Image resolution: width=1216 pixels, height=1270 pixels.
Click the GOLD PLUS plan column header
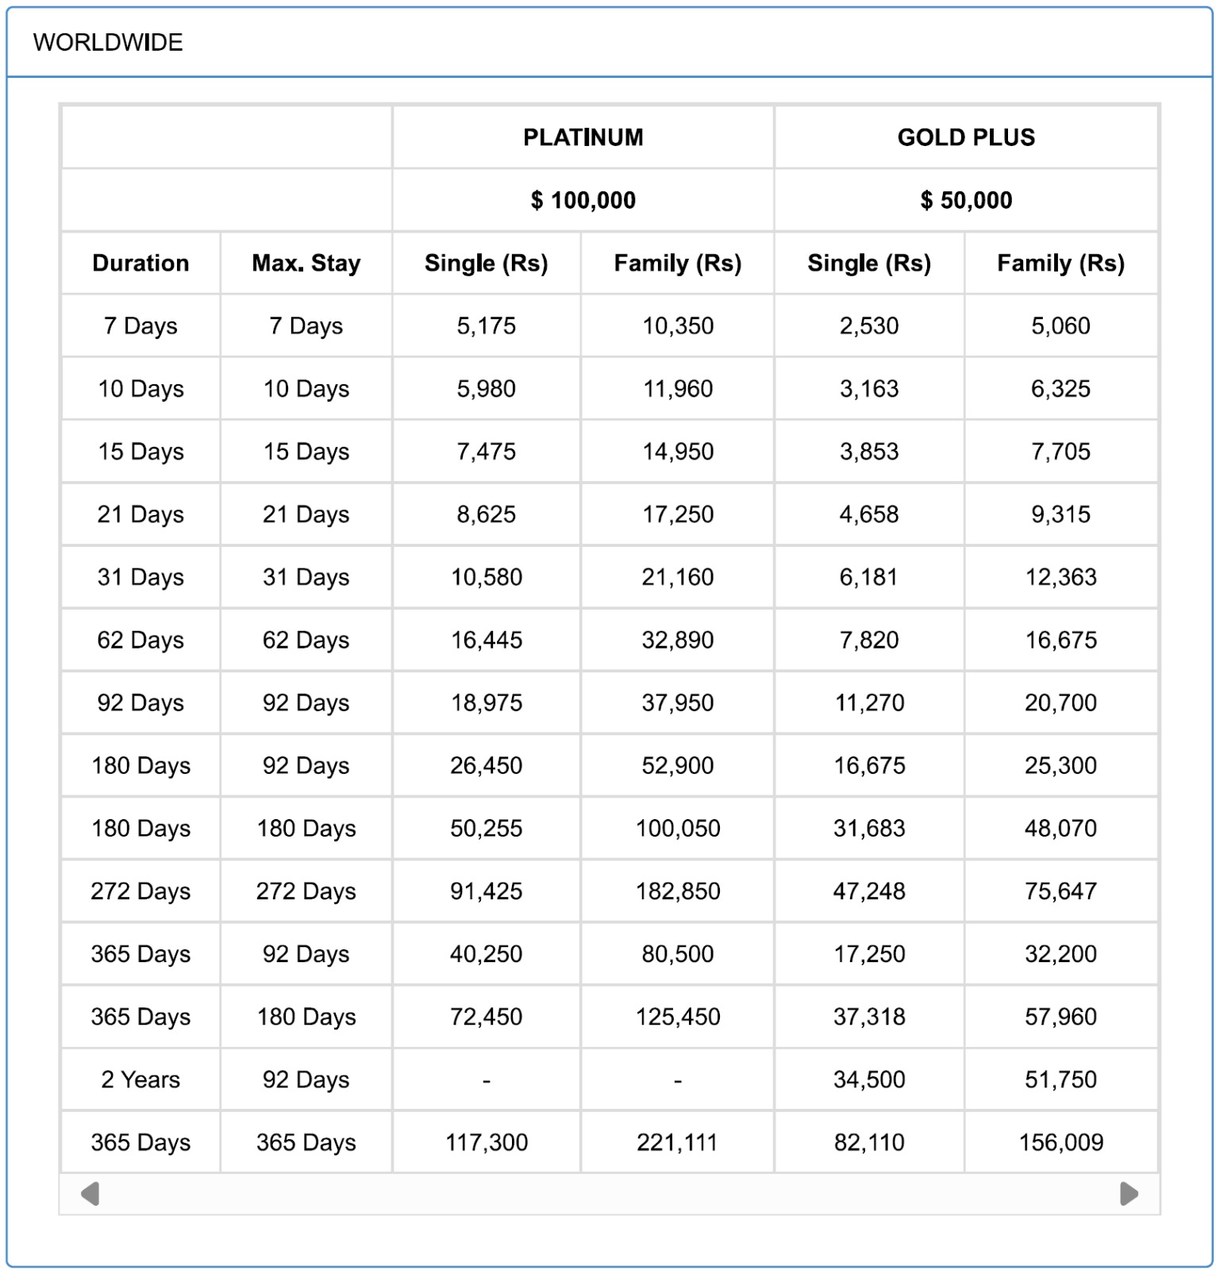965,137
